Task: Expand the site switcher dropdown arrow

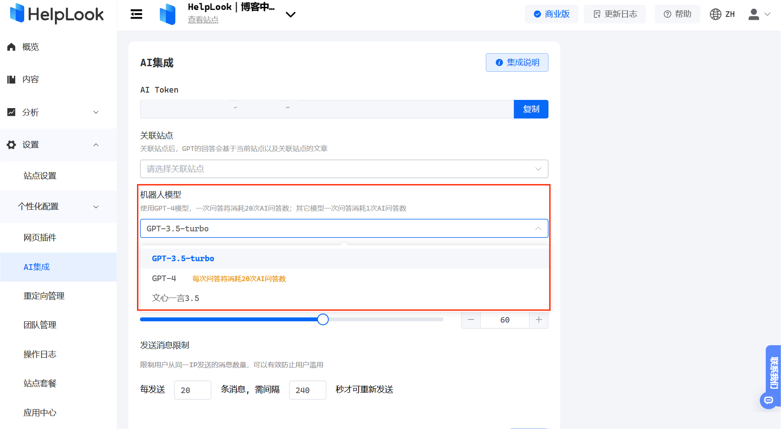Action: click(290, 15)
